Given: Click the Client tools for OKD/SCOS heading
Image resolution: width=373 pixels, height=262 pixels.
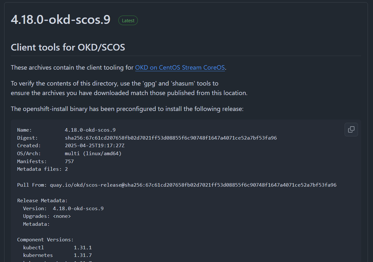Looking at the screenshot, I should click(x=68, y=47).
